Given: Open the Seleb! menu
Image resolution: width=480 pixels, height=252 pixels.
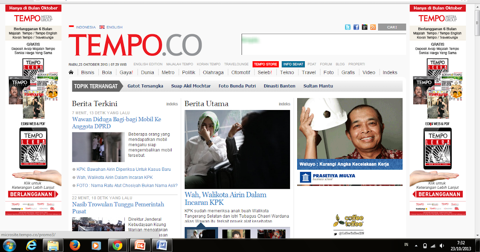Looking at the screenshot, I should point(265,72).
